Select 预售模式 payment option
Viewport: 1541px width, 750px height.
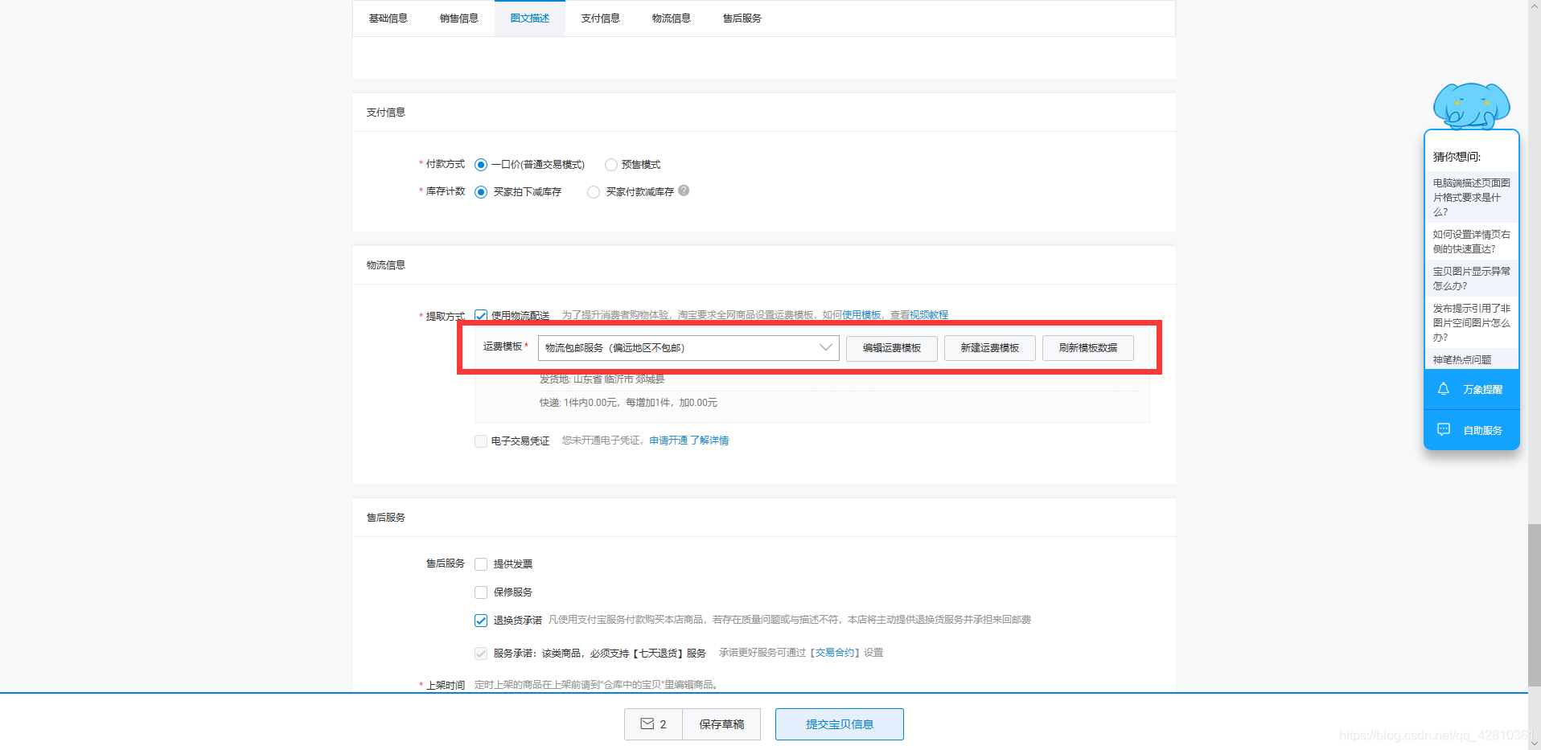611,165
